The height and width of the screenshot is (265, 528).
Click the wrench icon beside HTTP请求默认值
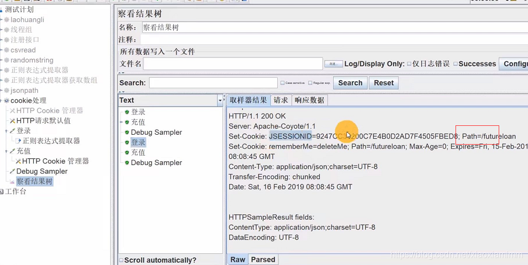pyautogui.click(x=13, y=121)
